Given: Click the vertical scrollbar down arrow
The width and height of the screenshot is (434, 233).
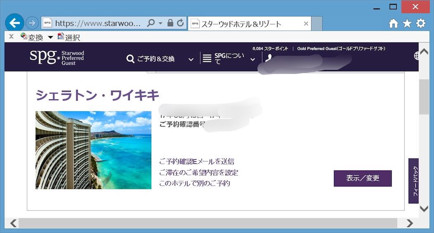Looking at the screenshot, I should click(424, 209).
